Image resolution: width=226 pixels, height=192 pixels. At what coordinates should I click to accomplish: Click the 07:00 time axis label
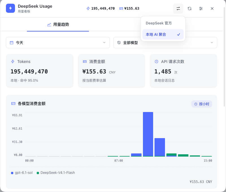(119, 161)
